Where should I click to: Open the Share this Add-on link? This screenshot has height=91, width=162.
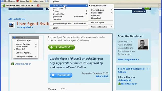tap(23, 64)
